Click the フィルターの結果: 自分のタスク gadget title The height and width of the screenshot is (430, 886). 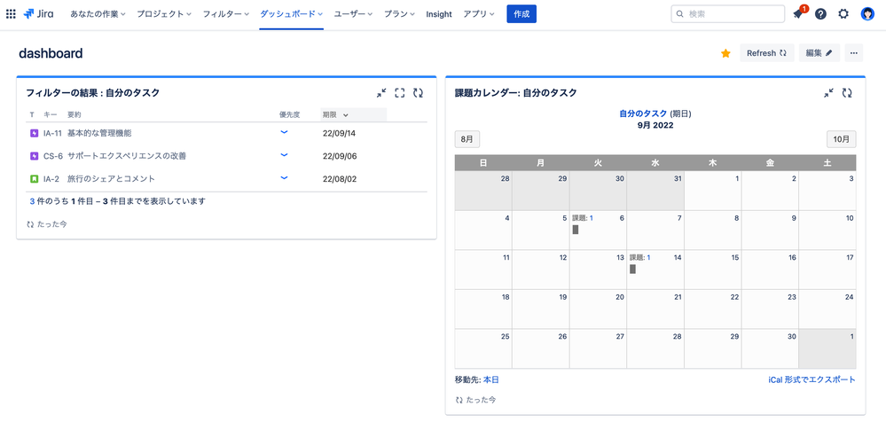click(x=92, y=93)
